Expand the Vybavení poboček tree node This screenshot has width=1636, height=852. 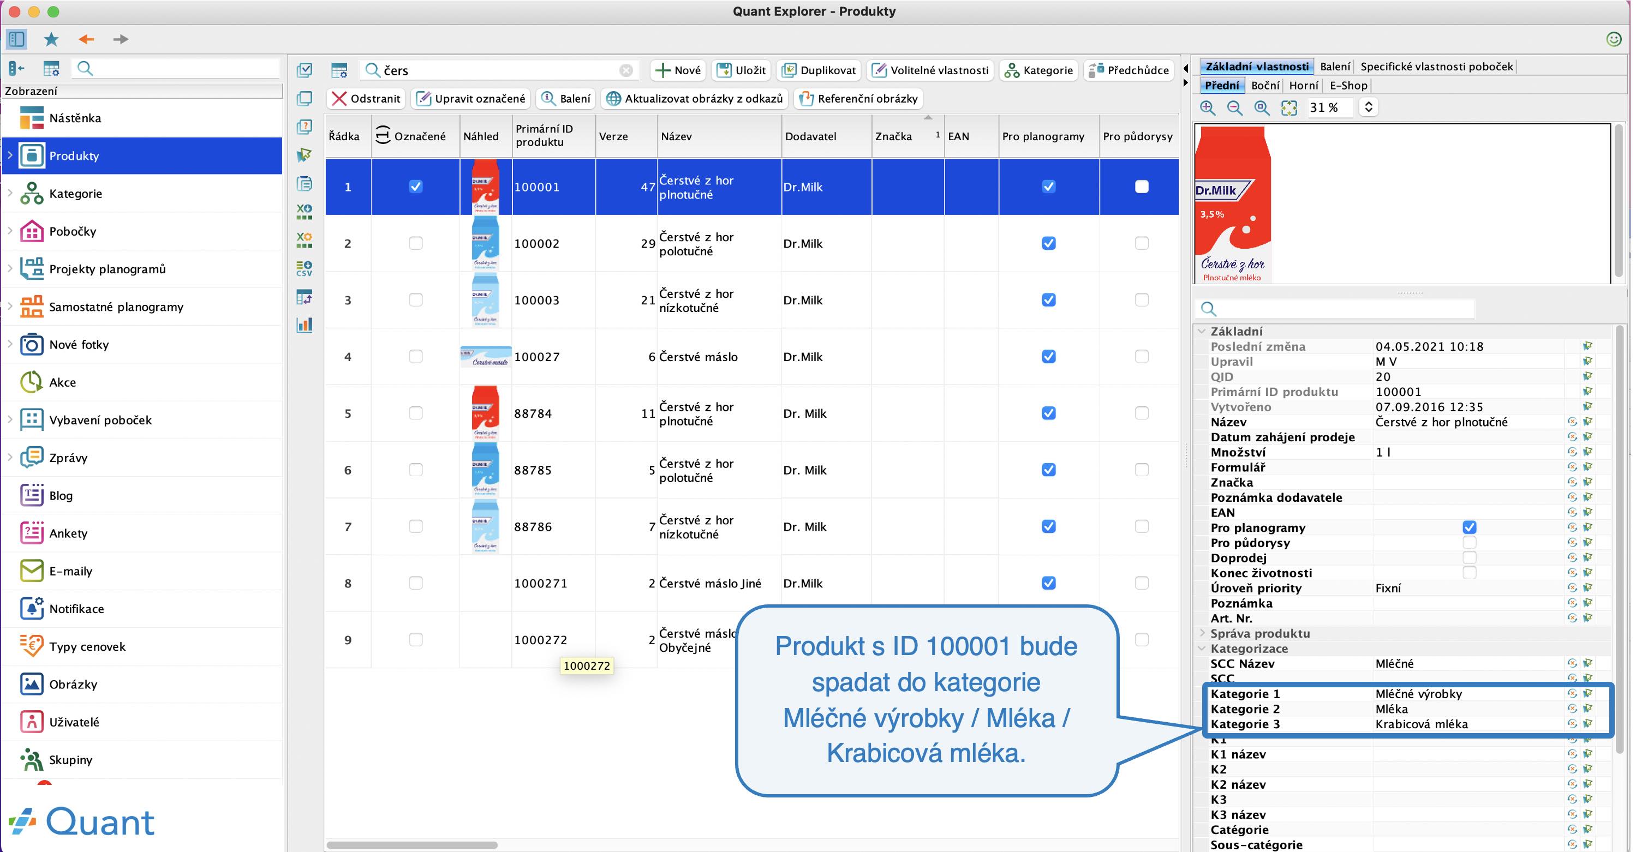(x=9, y=419)
